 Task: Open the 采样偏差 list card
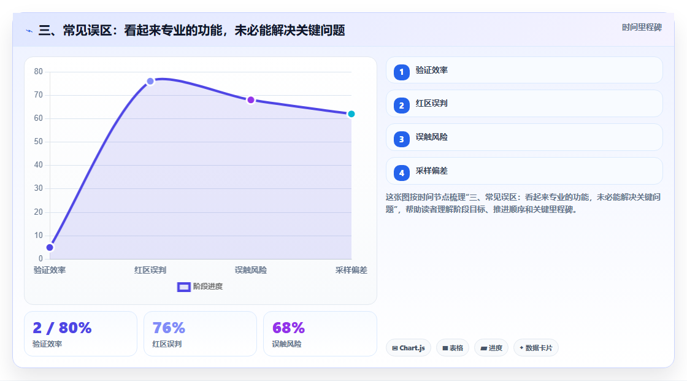pyautogui.click(x=524, y=171)
